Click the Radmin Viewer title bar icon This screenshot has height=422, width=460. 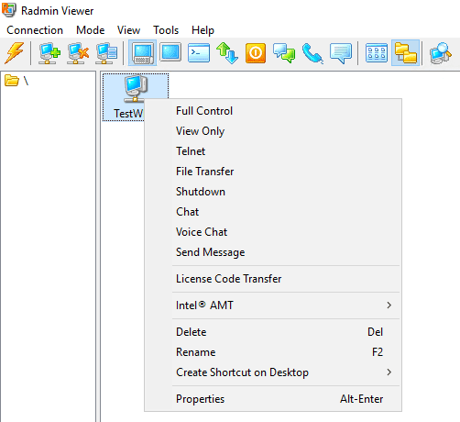pyautogui.click(x=9, y=10)
